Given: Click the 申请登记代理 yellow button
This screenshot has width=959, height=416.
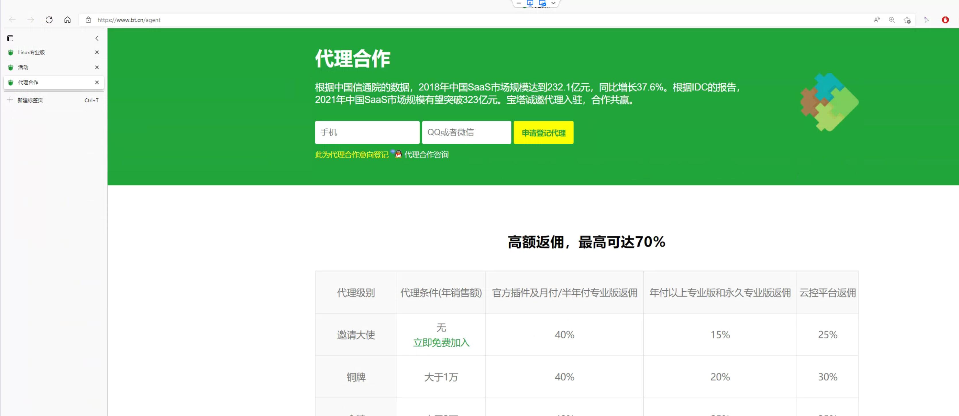Looking at the screenshot, I should point(543,132).
